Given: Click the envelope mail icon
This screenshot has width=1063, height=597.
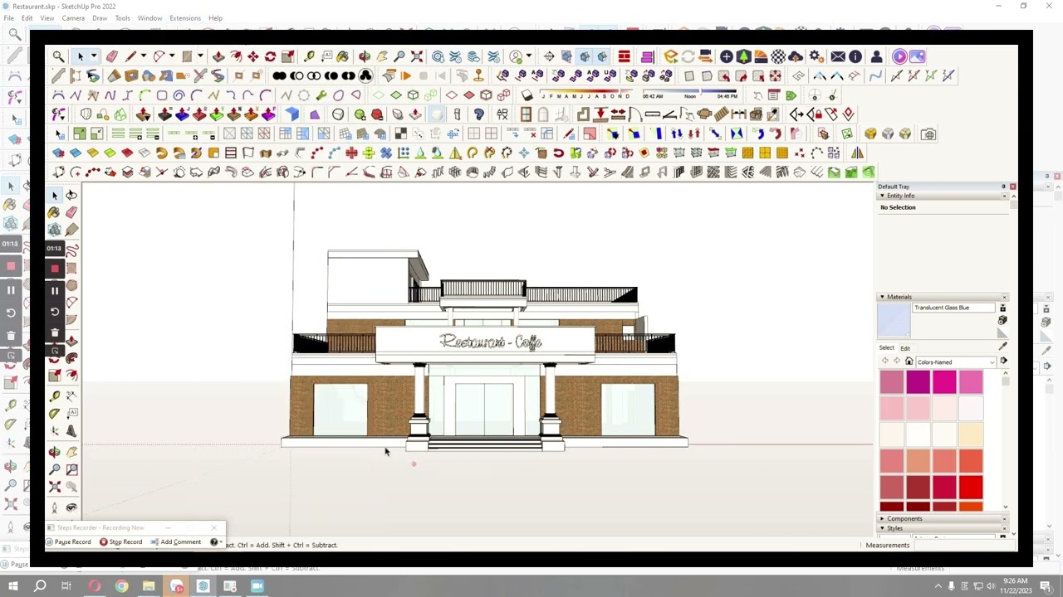Looking at the screenshot, I should point(838,56).
